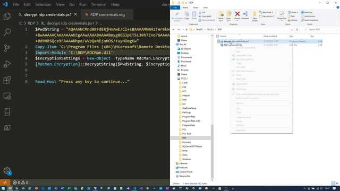Image resolution: width=340 pixels, height=191 pixels.
Task: Click the RDP breadcrumb in VS Code
Action: click(31, 23)
